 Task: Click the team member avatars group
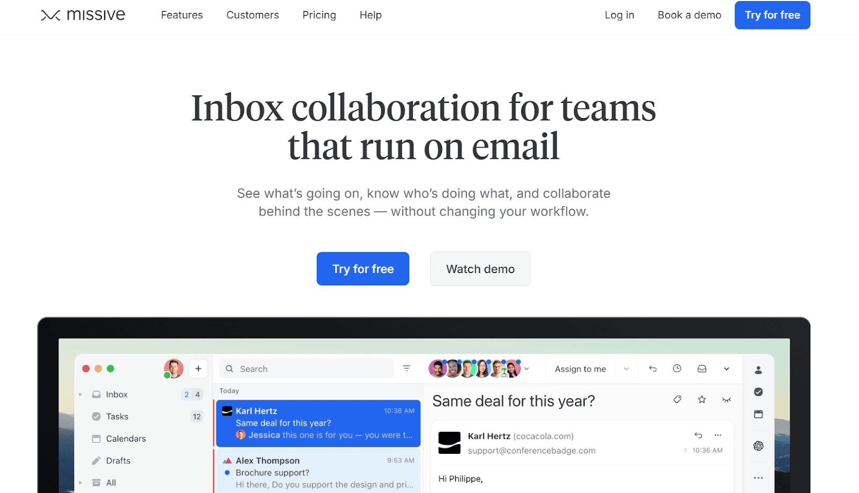click(x=475, y=369)
